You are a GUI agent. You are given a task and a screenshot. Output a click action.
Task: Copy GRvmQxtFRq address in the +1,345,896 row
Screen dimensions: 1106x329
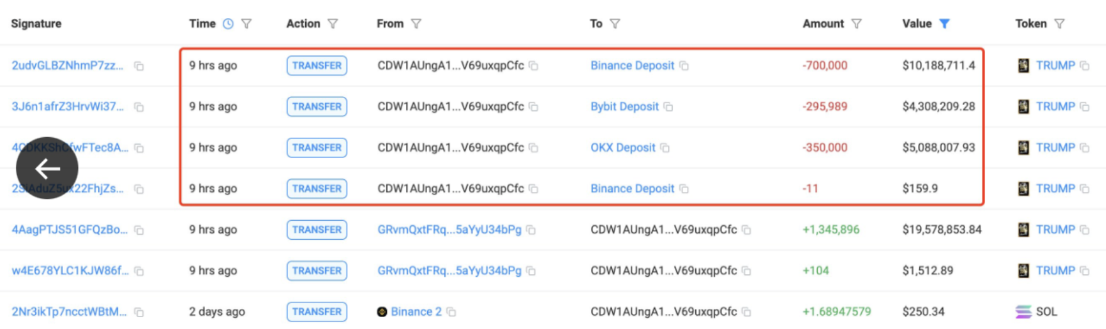tap(531, 230)
